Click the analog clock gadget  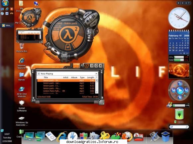[179, 18]
